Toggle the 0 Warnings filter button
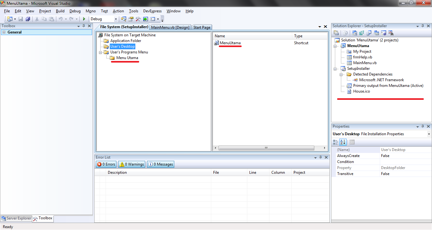 click(132, 164)
